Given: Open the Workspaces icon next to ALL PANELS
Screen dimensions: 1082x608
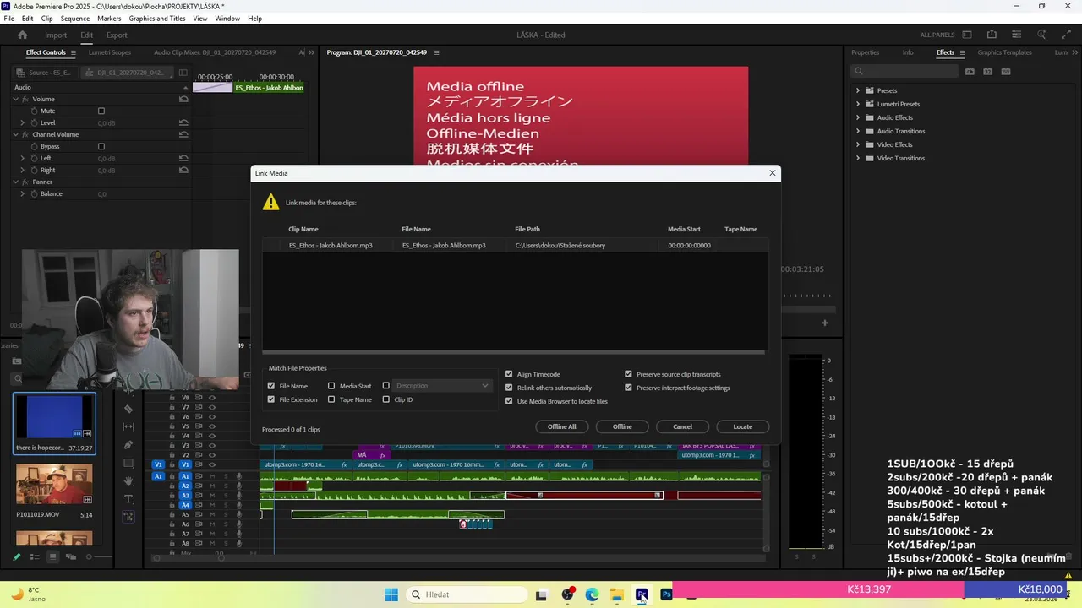Looking at the screenshot, I should 967,35.
